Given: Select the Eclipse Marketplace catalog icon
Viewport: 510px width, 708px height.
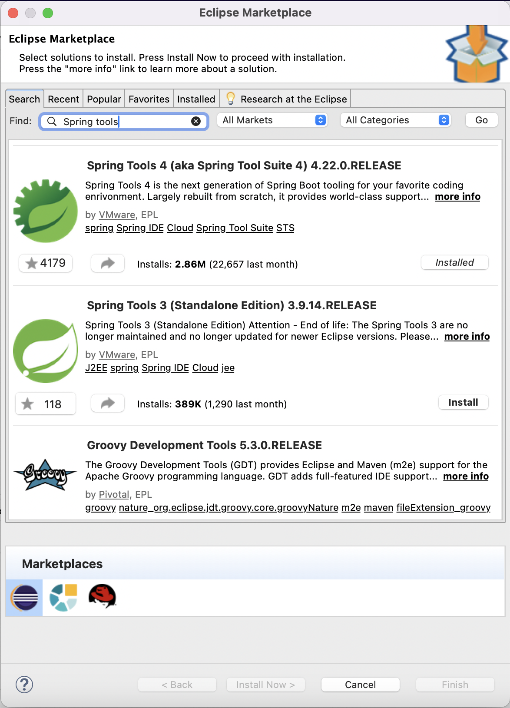Looking at the screenshot, I should point(24,598).
